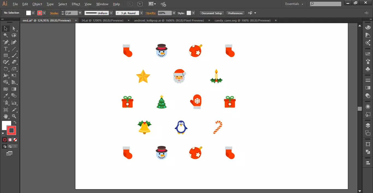The height and width of the screenshot is (193, 373).
Task: Open the Stroke panel lines icon
Action: point(368,80)
